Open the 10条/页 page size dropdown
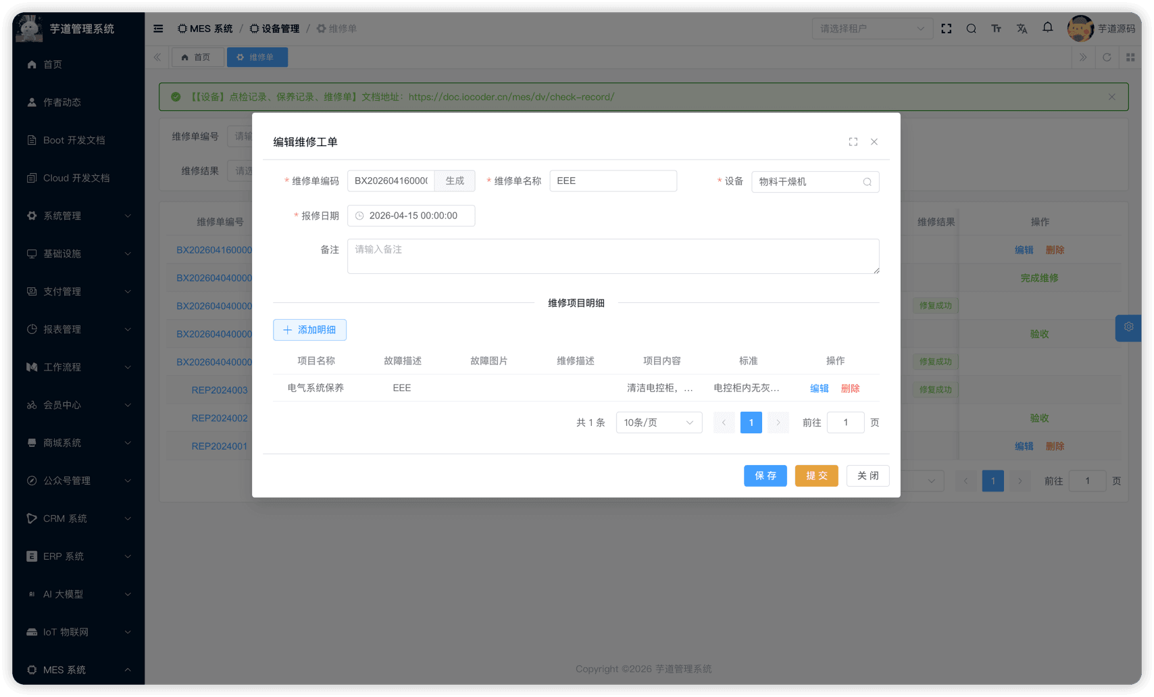 point(659,422)
